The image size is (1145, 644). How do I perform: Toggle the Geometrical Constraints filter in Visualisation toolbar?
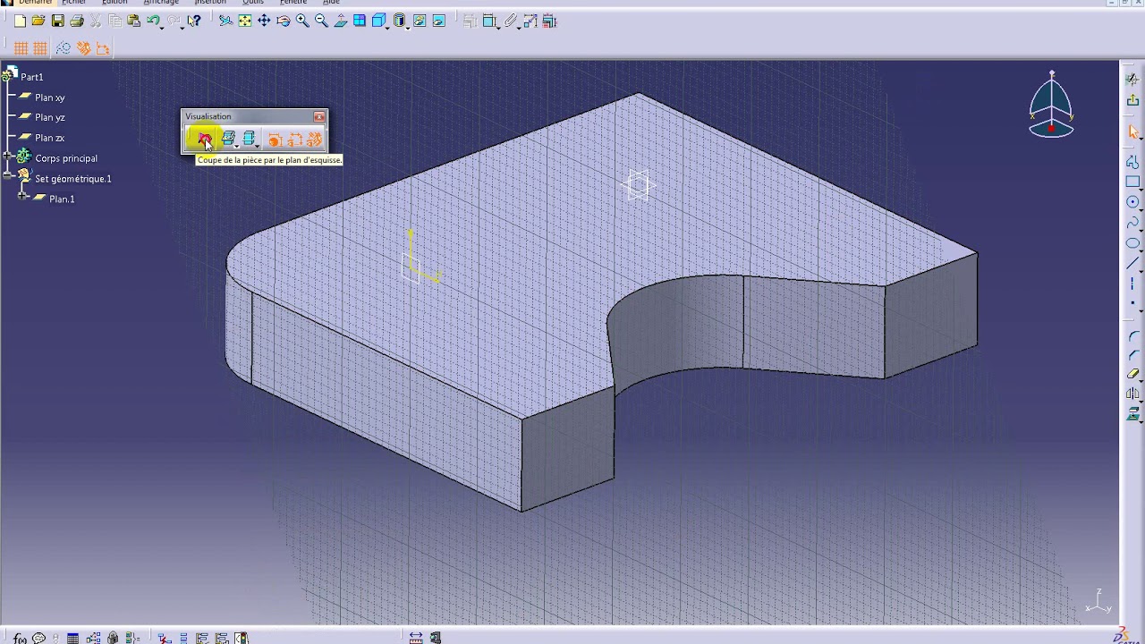[314, 140]
